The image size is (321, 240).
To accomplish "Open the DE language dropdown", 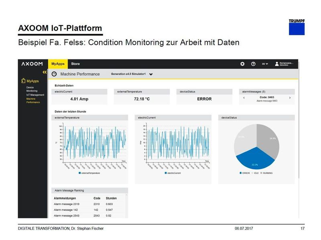I will click(265, 64).
